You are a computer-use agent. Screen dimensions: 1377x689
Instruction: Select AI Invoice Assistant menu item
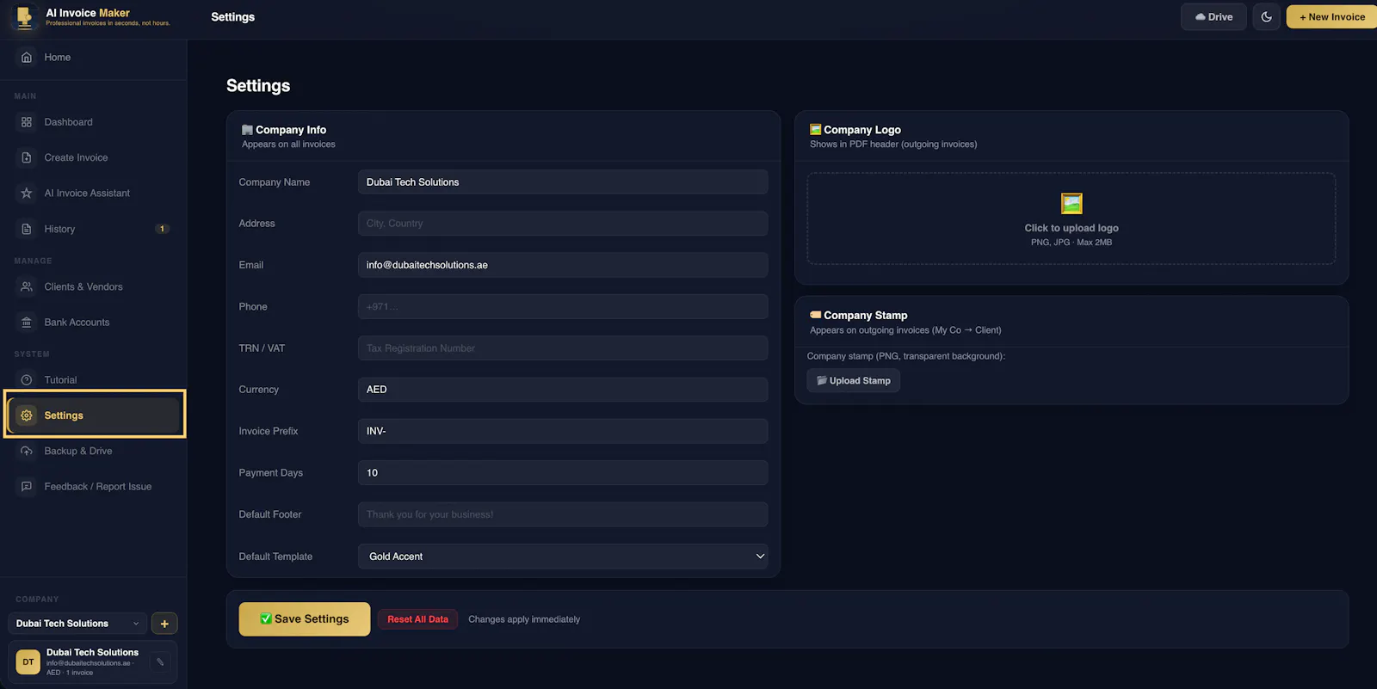pyautogui.click(x=93, y=193)
